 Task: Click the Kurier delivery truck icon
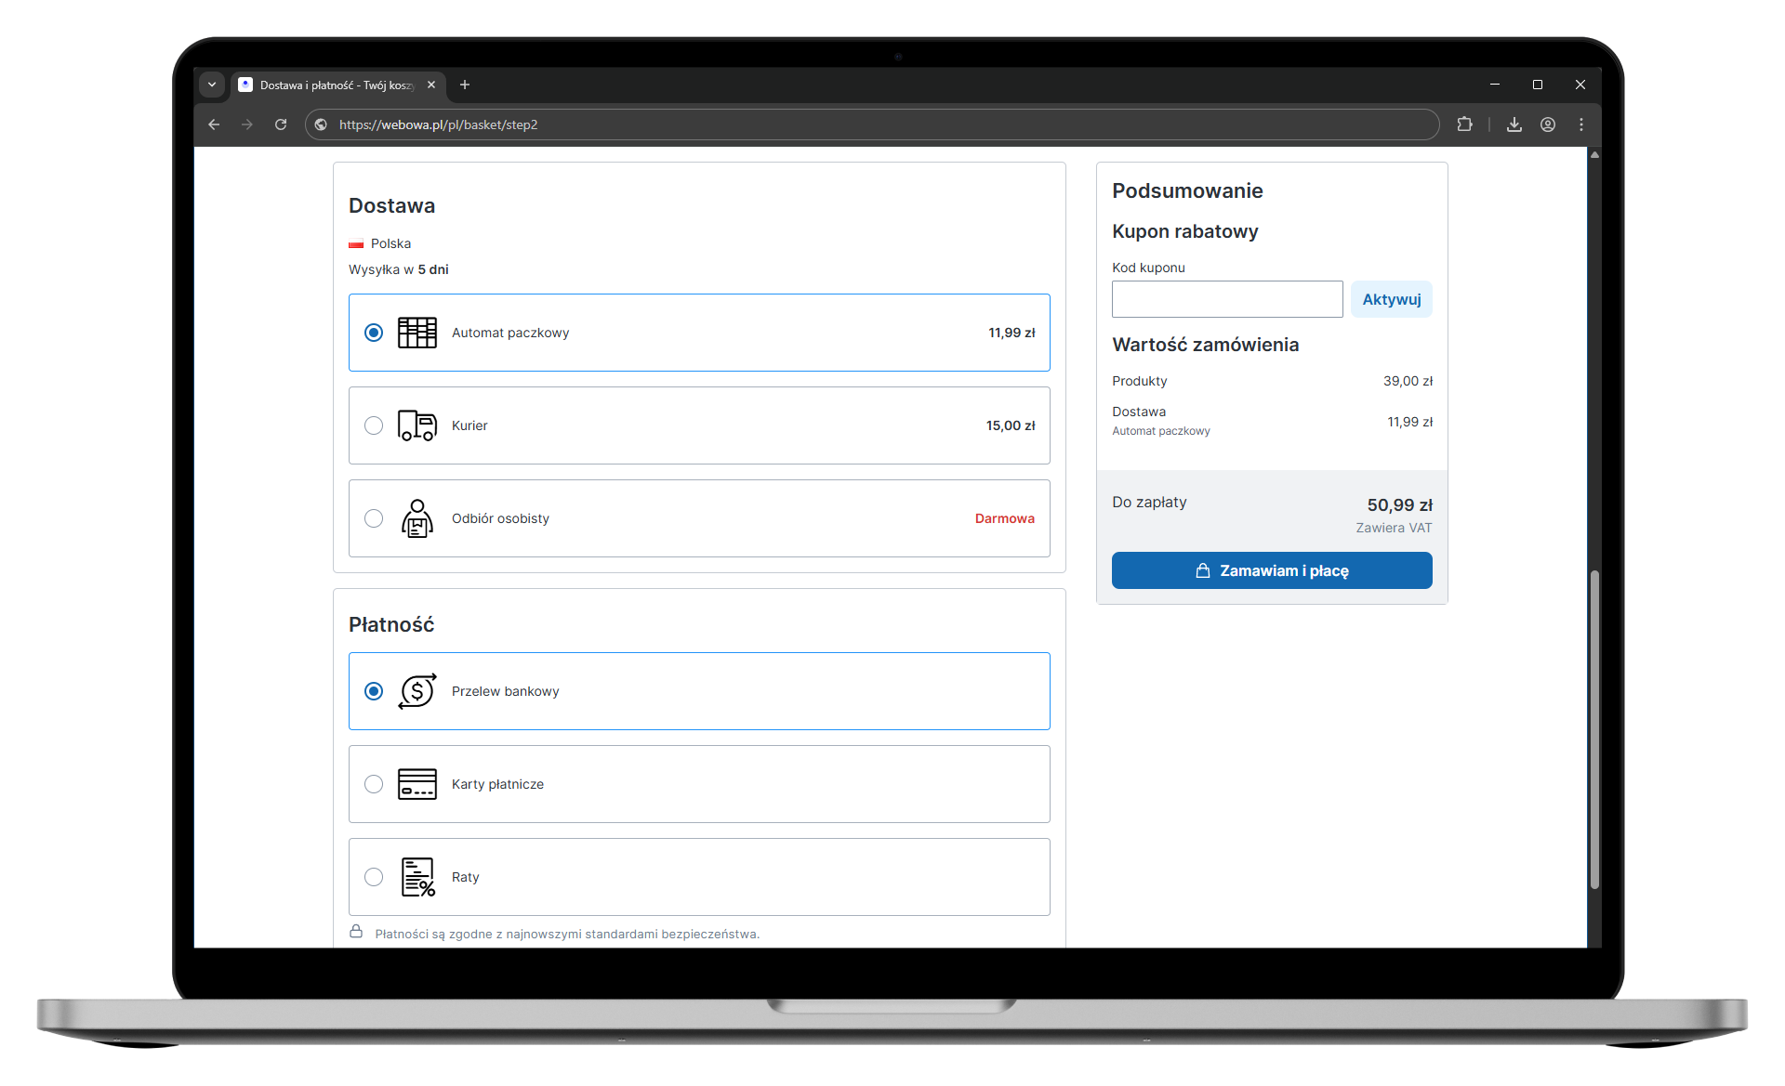[x=416, y=425]
